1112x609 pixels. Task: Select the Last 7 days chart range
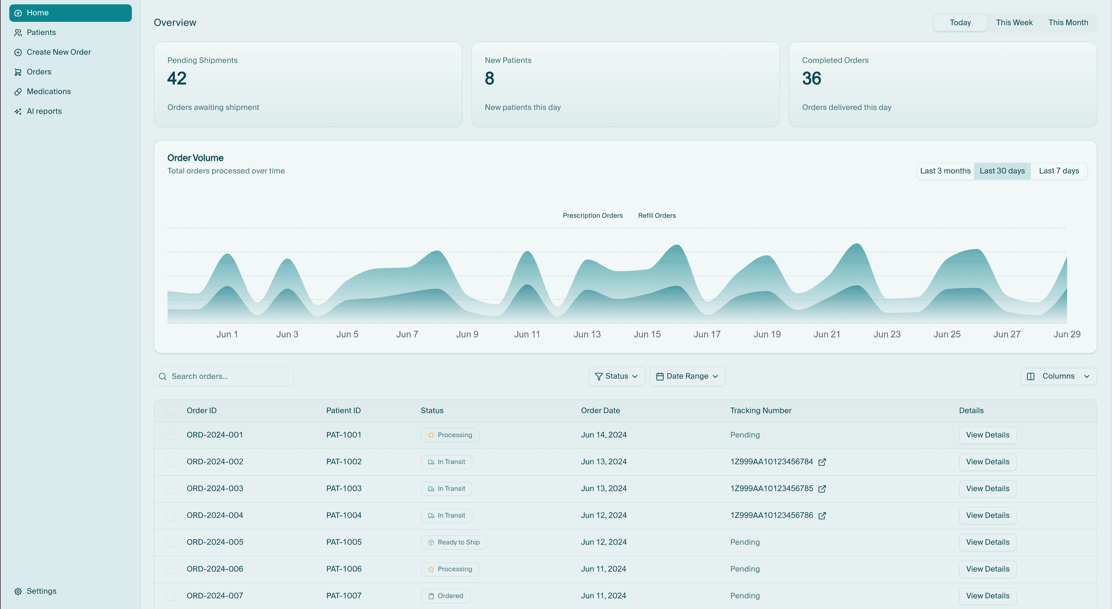click(x=1058, y=171)
